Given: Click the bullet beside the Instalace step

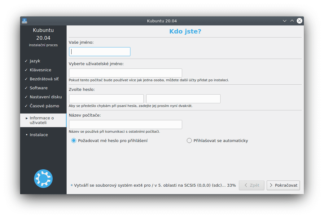Looking at the screenshot, I should [26, 135].
